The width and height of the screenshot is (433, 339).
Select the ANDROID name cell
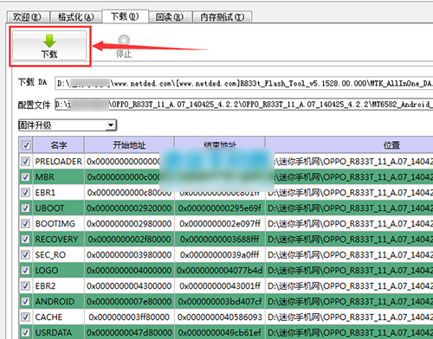59,302
